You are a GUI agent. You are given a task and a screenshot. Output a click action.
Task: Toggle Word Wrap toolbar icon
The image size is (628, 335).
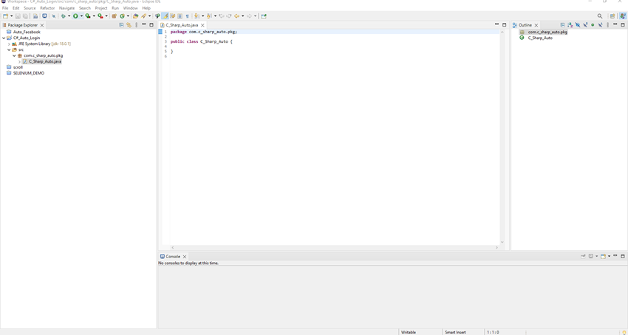click(x=173, y=16)
